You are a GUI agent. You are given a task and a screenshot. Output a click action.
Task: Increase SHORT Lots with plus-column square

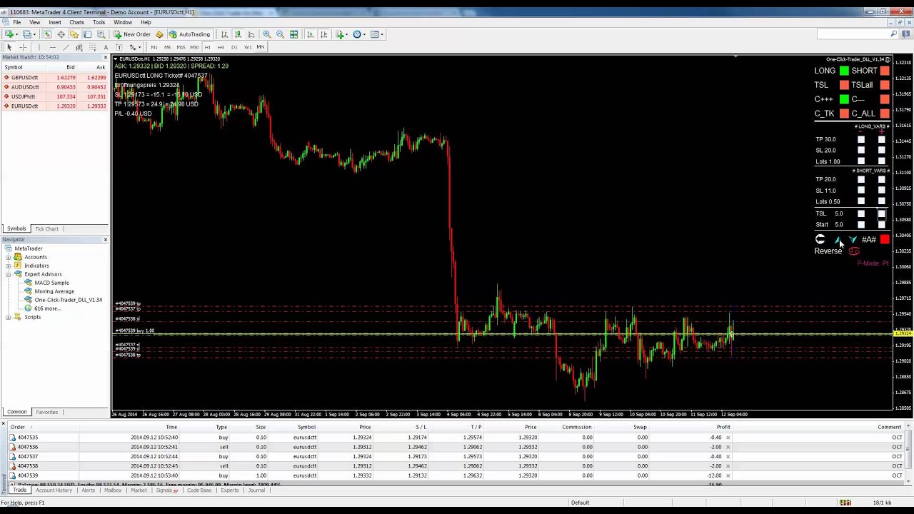(881, 201)
